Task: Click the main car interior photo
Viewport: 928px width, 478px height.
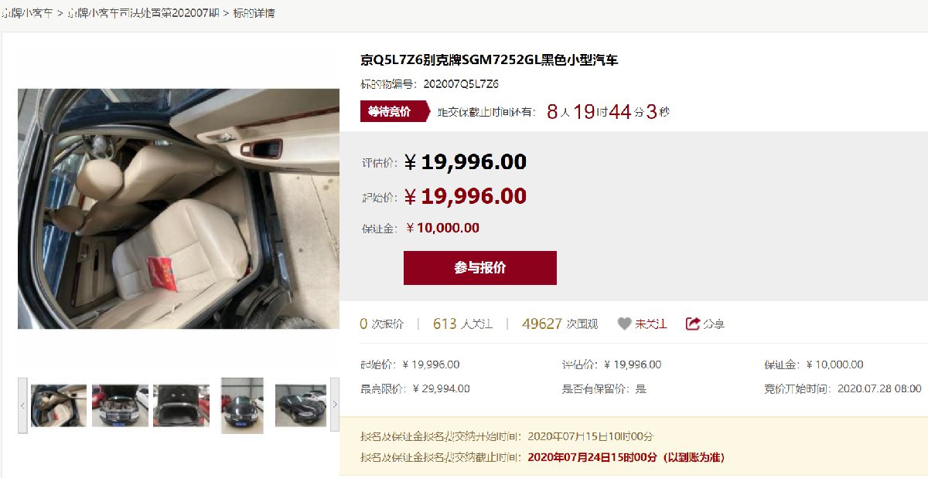Action: tap(179, 208)
